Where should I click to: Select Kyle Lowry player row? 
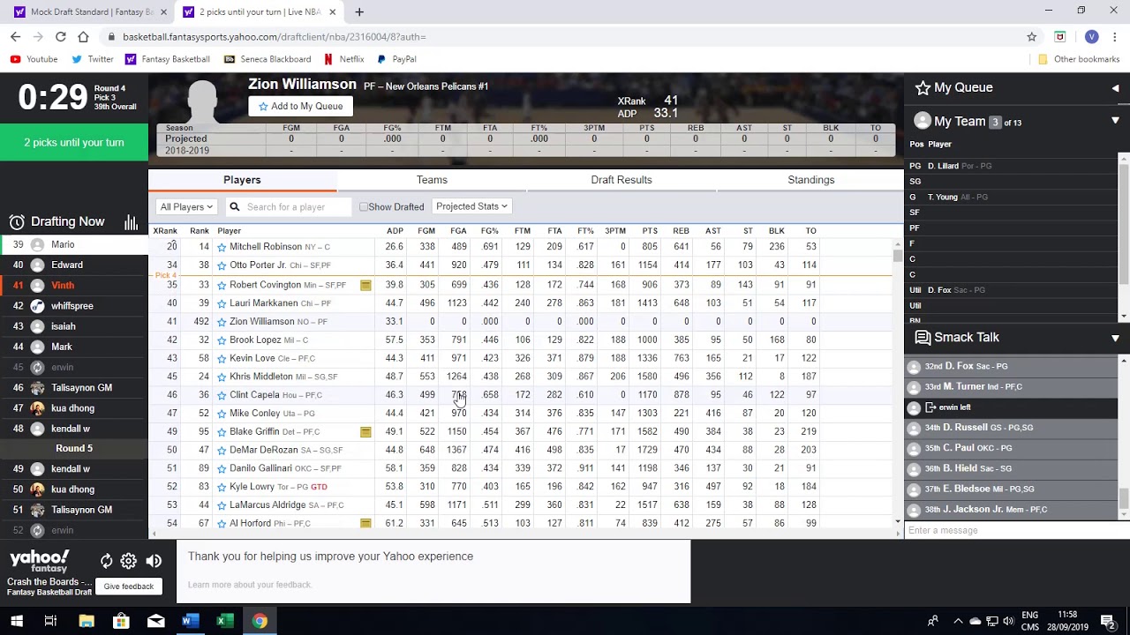point(521,487)
